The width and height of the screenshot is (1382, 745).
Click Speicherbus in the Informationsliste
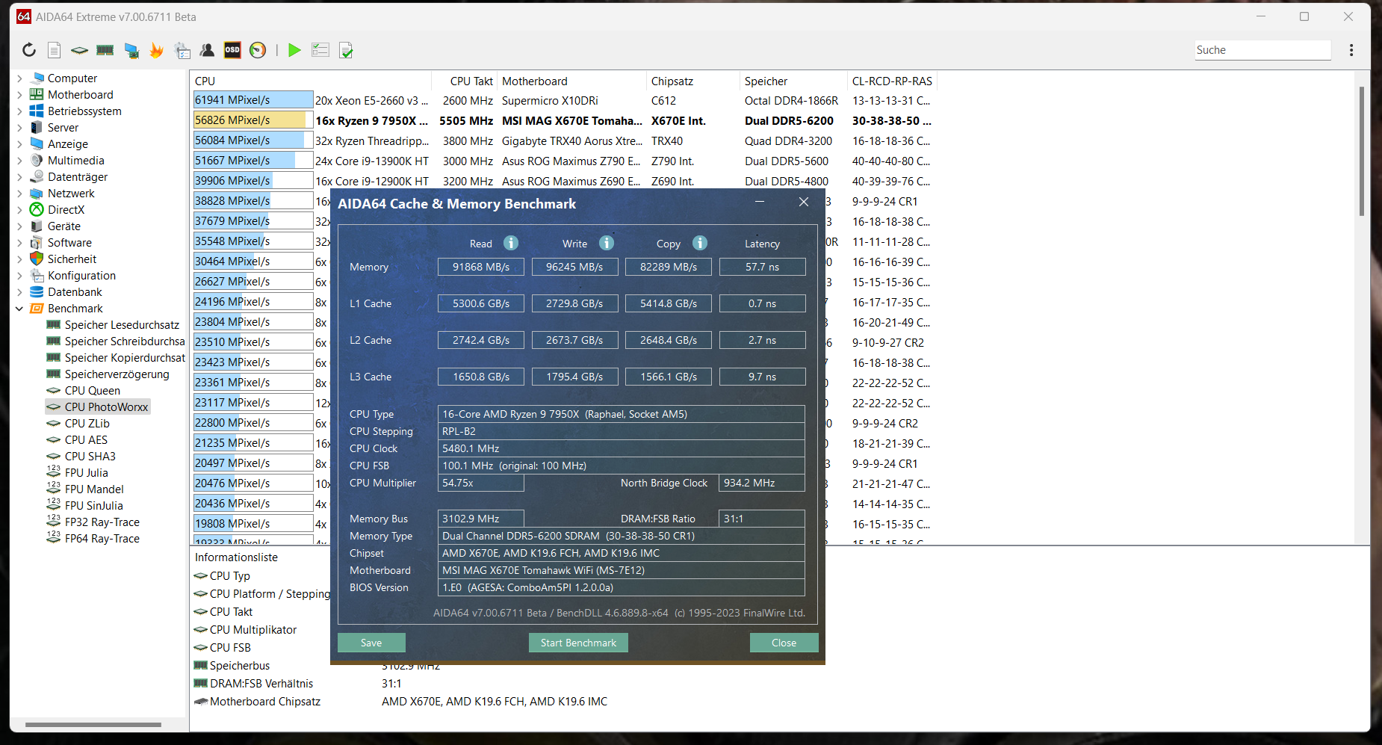tap(239, 665)
